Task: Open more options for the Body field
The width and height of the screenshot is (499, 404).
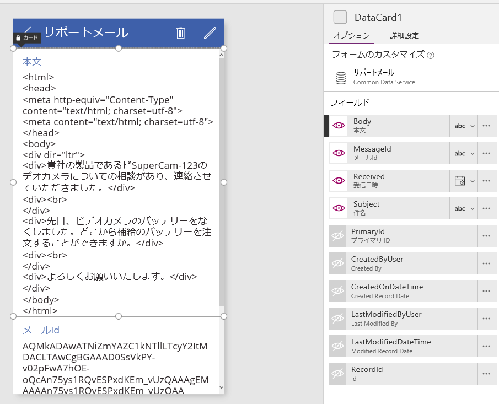Action: tap(487, 125)
